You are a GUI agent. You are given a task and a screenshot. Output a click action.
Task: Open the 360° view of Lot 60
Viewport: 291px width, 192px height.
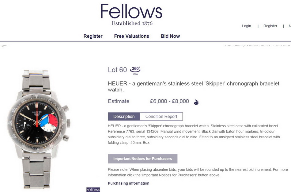pyautogui.click(x=135, y=70)
